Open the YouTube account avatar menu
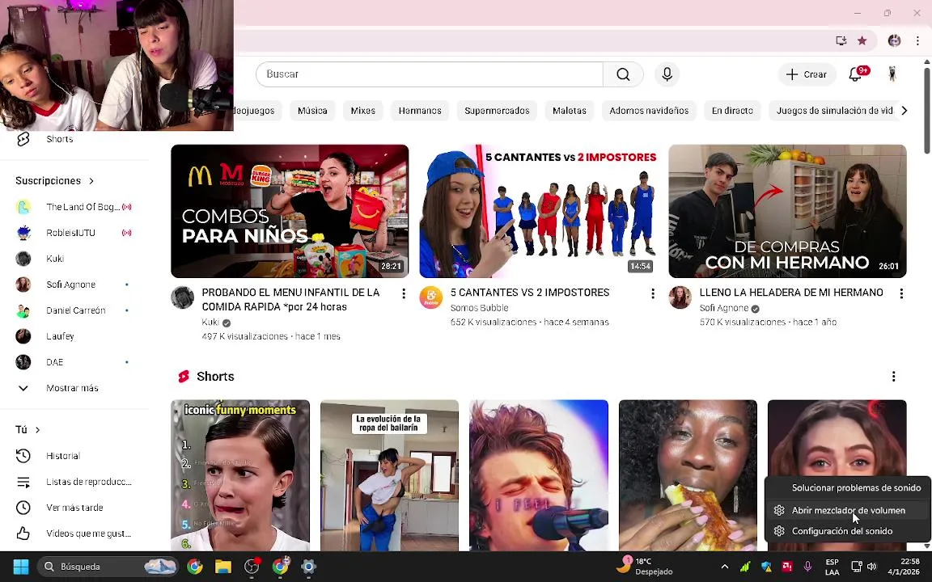Screen dimensions: 932x582 pyautogui.click(x=892, y=74)
